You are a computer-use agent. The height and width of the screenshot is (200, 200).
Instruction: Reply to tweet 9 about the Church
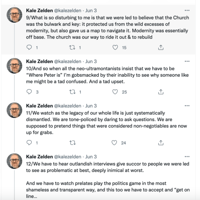29,47
